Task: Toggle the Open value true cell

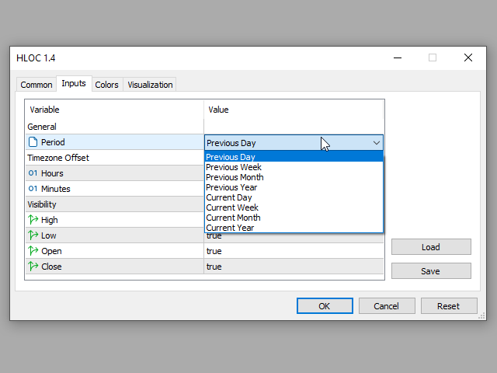Action: [x=294, y=251]
